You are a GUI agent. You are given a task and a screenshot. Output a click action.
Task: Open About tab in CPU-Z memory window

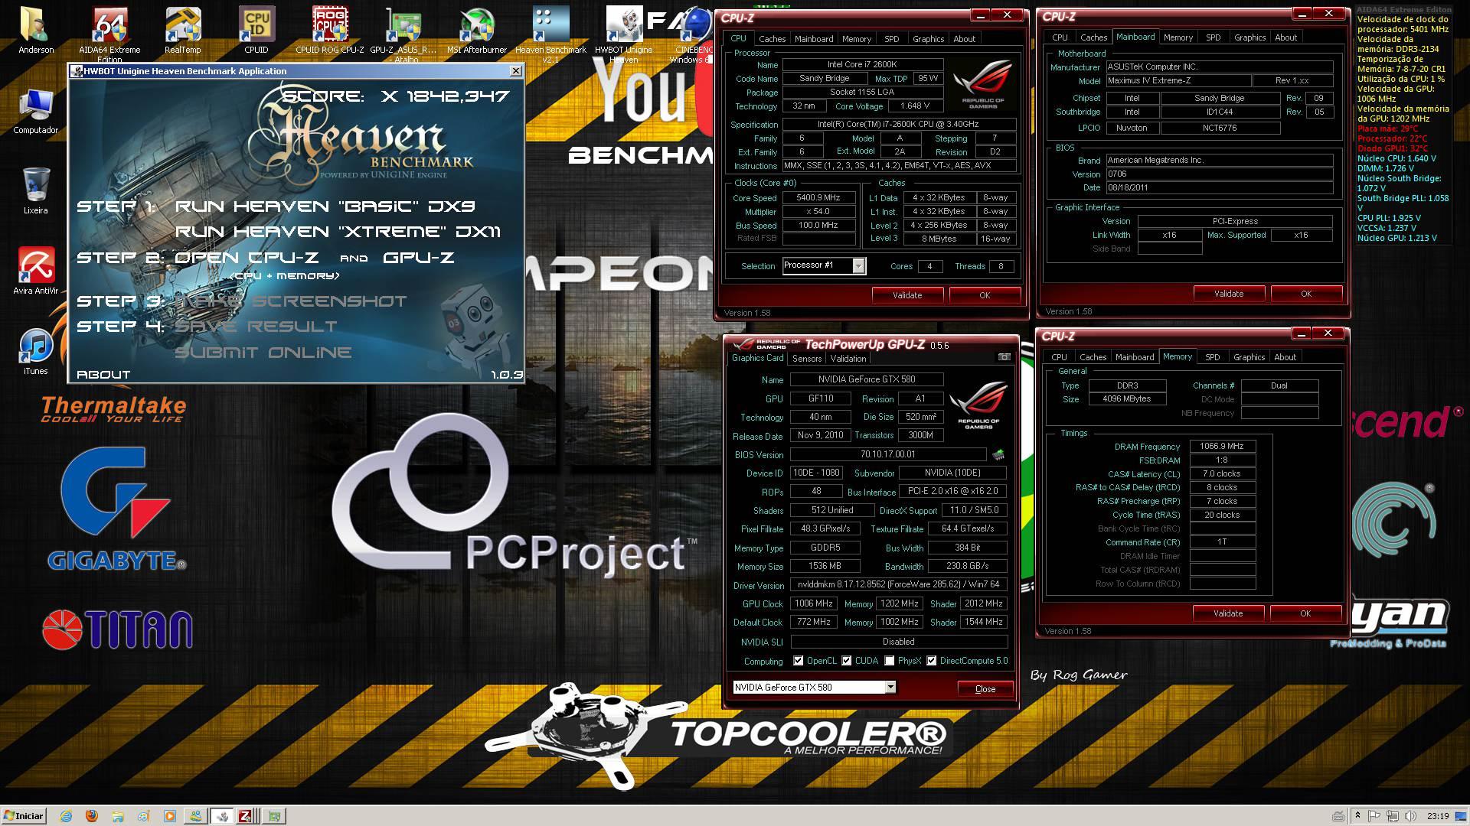point(1285,357)
